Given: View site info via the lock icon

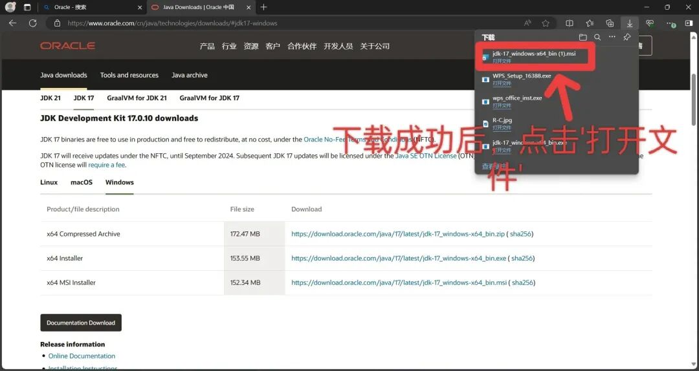Looking at the screenshot, I should pos(57,23).
